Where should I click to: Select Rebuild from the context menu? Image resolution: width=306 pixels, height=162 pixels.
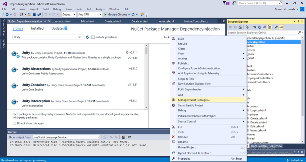coord(208,44)
